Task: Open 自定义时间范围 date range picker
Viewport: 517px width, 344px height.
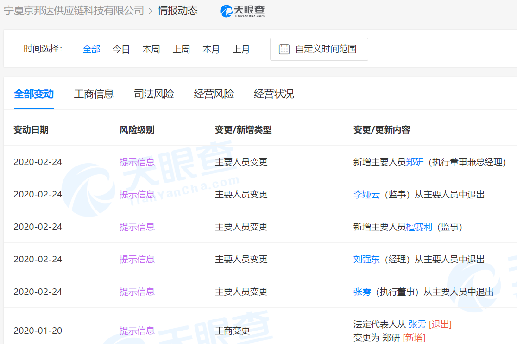Action: point(319,49)
